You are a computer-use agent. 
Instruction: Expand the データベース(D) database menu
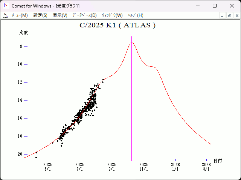tap(84, 15)
